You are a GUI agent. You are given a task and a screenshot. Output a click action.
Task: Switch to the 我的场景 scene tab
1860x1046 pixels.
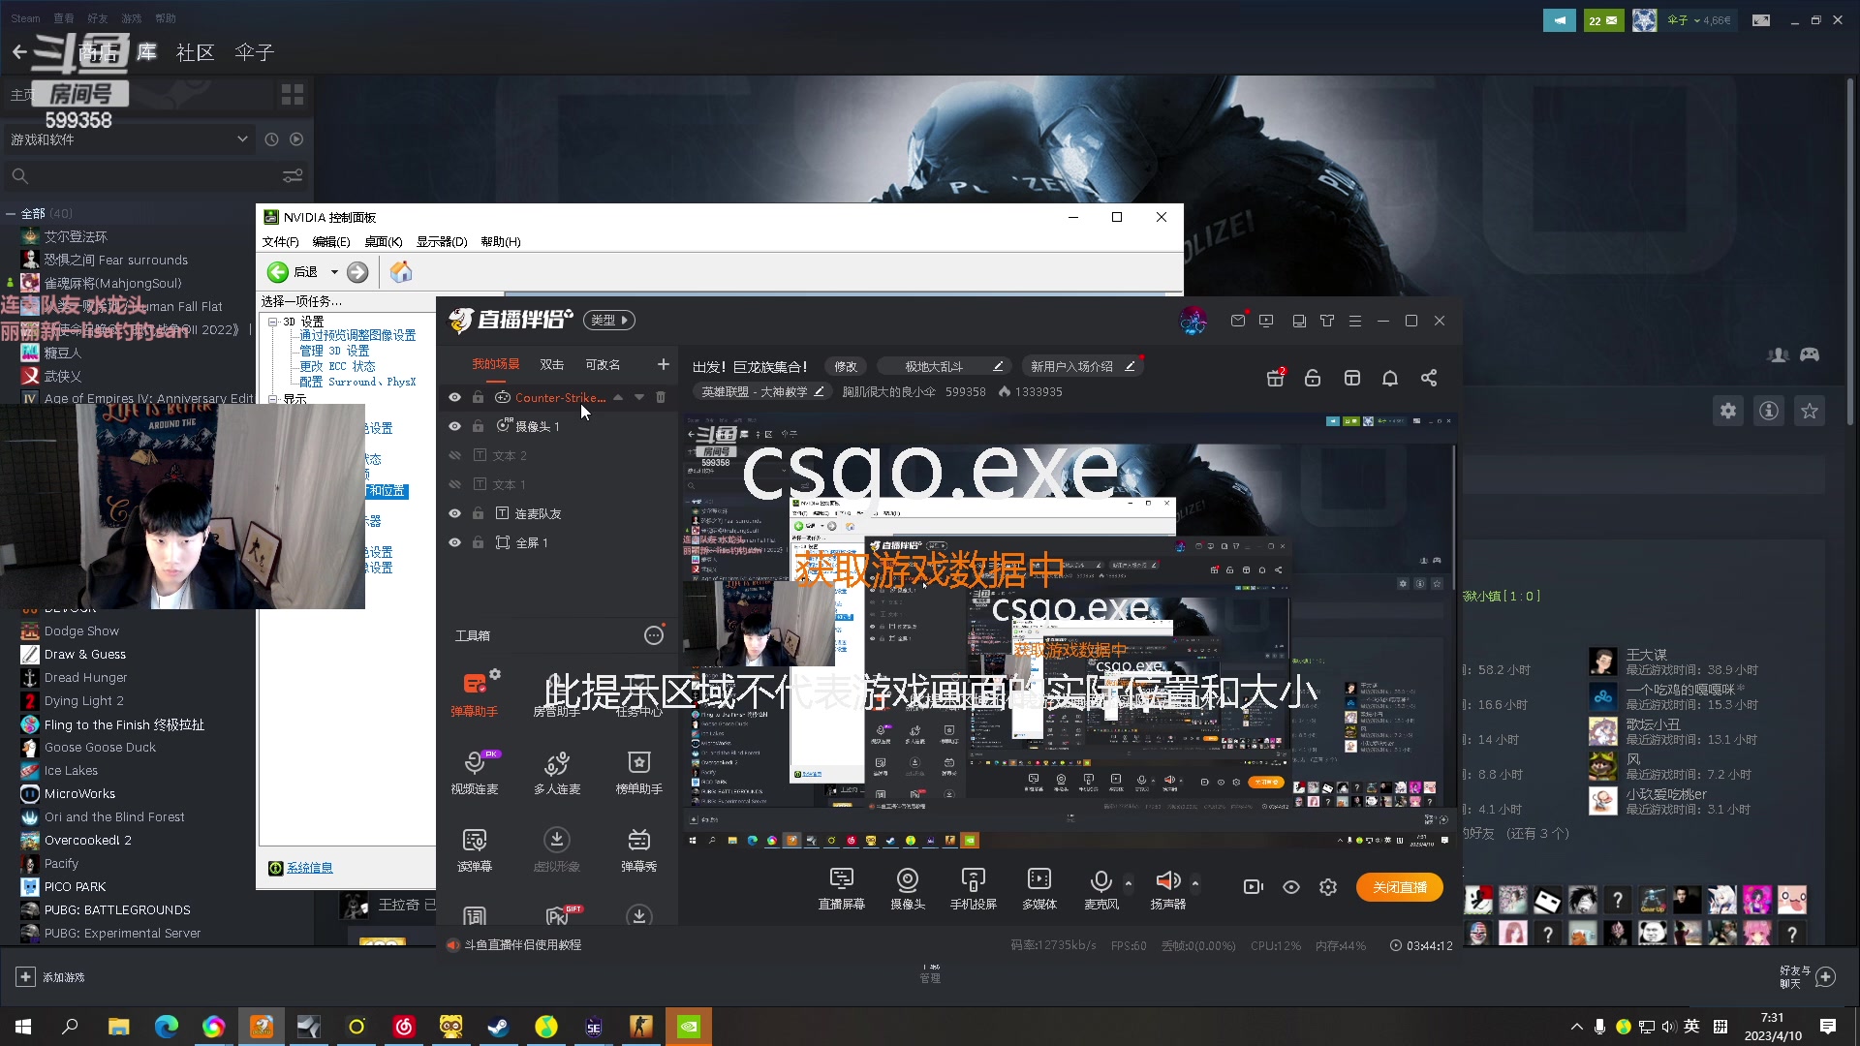pyautogui.click(x=496, y=364)
